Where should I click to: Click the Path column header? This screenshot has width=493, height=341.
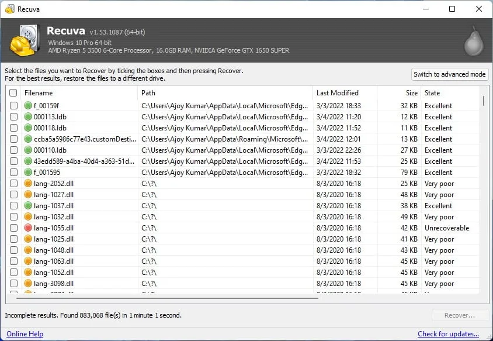click(x=148, y=93)
